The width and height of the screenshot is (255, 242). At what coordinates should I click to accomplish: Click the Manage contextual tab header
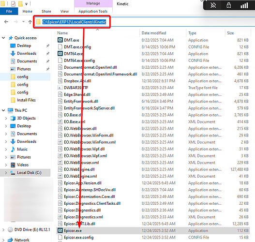[x=93, y=3]
